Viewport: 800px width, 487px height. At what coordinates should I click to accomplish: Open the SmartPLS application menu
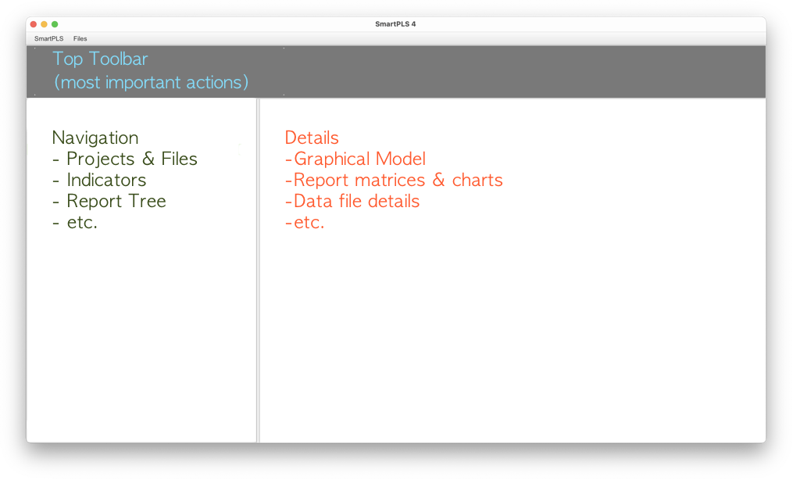(x=48, y=38)
